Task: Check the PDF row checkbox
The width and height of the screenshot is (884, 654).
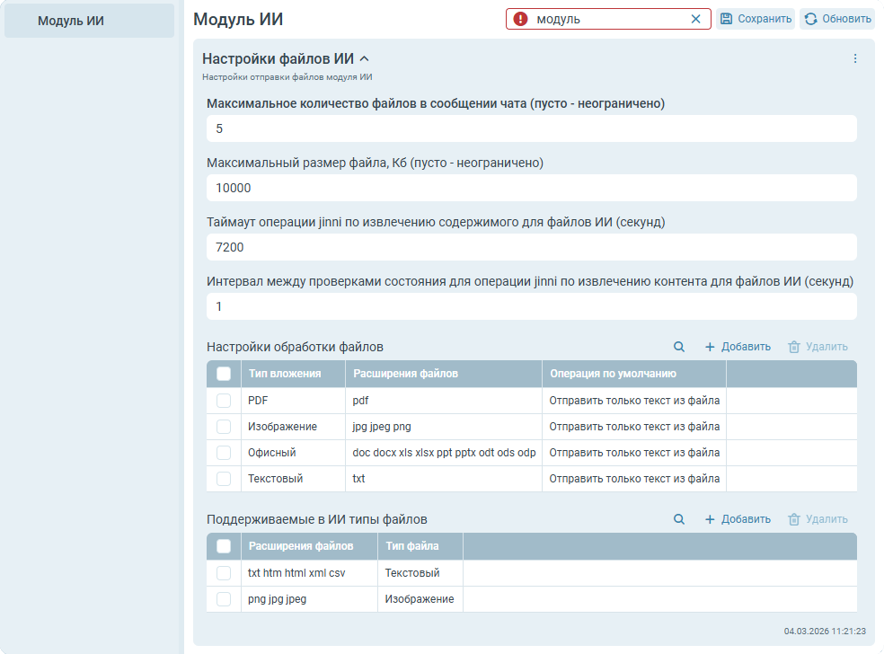Action: coord(224,401)
